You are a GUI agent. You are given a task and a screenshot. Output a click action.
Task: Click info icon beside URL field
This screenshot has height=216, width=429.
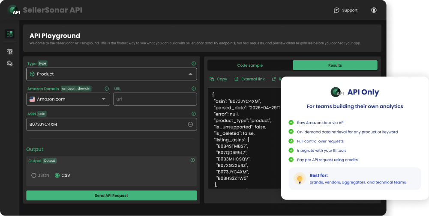tap(193, 89)
